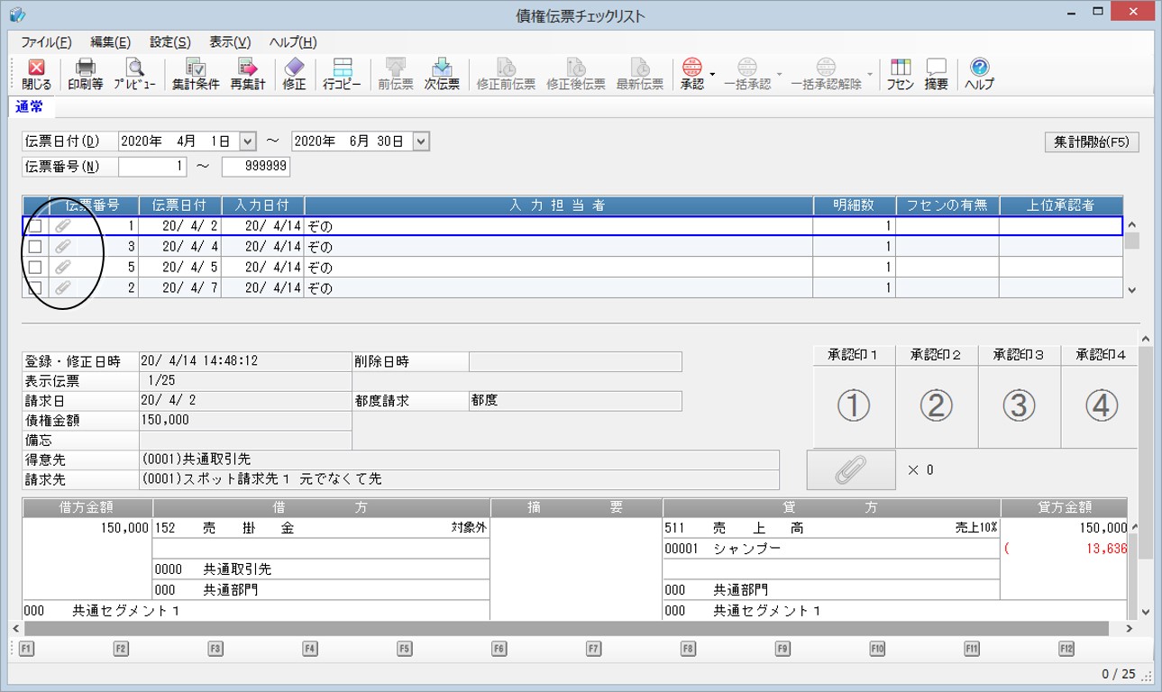The image size is (1162, 692).
Task: Click paperclip icon in voucher 2 row
Action: 62,288
